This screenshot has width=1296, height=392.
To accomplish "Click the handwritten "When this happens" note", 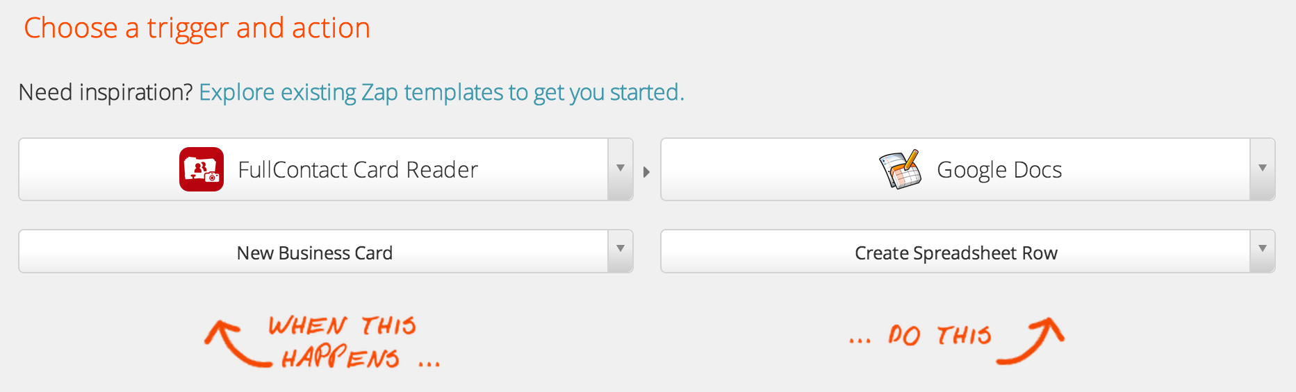I will [342, 341].
